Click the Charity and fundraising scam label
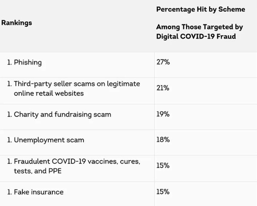 click(x=62, y=114)
